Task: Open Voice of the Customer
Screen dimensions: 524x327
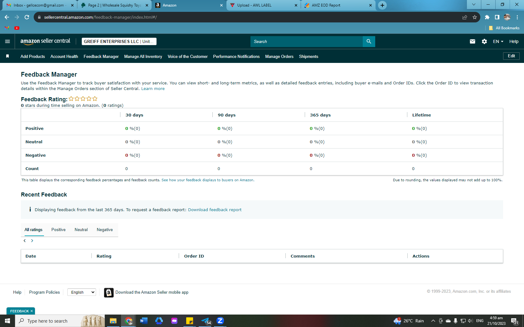Action: pyautogui.click(x=188, y=56)
